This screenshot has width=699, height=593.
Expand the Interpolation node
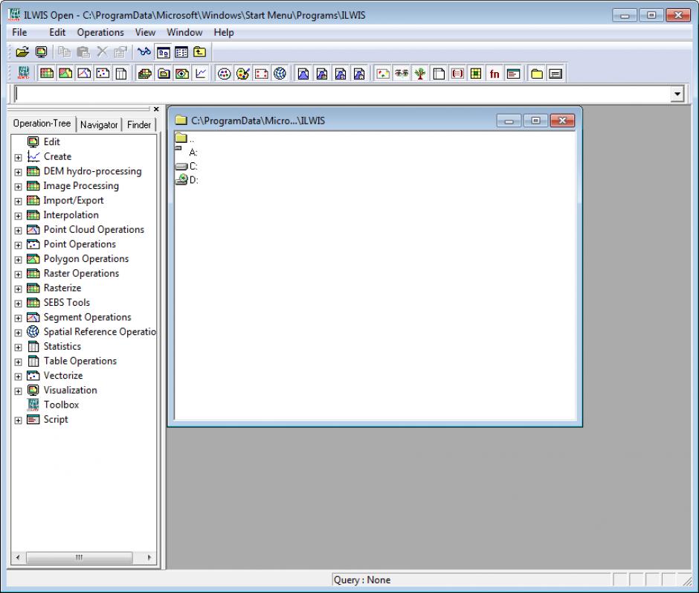pyautogui.click(x=19, y=216)
